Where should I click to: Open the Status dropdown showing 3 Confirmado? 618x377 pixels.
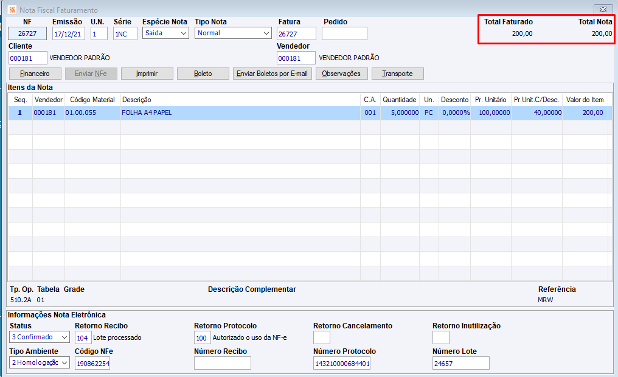coord(64,337)
